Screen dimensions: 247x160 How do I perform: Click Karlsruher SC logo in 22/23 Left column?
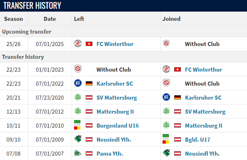(78, 83)
